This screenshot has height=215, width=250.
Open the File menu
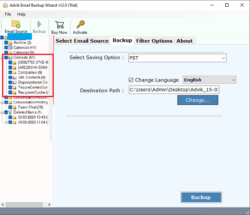tap(8, 14)
